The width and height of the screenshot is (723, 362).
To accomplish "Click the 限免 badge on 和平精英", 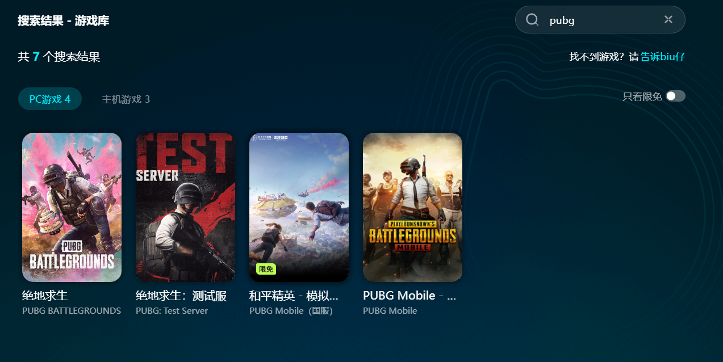I will [x=266, y=269].
